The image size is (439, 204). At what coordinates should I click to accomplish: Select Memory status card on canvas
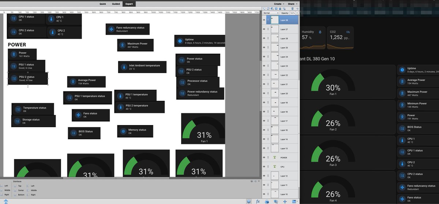click(135, 131)
